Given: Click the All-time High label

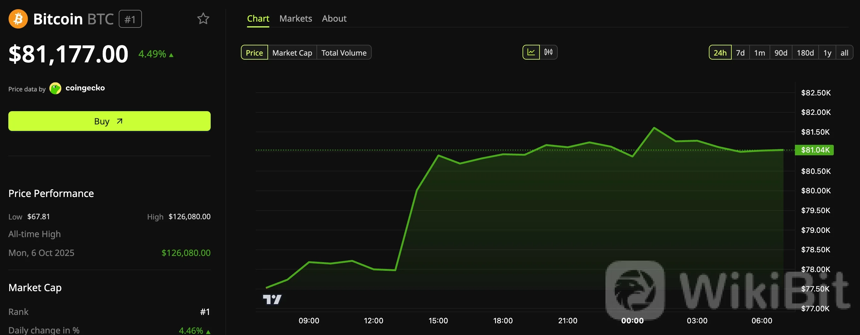Looking at the screenshot, I should pos(35,234).
